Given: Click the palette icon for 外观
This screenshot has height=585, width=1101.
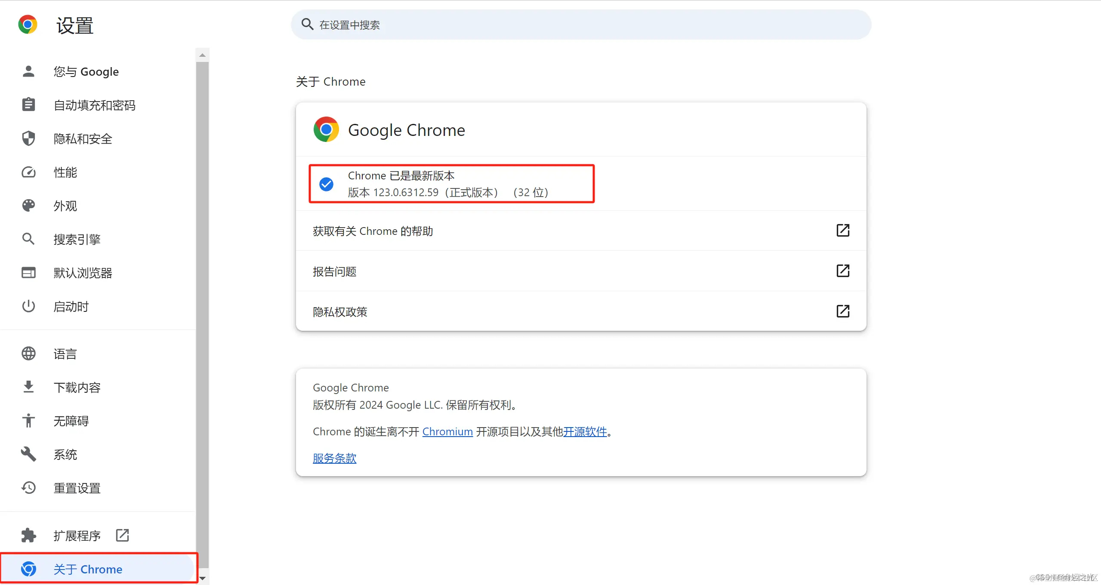Looking at the screenshot, I should [x=28, y=206].
